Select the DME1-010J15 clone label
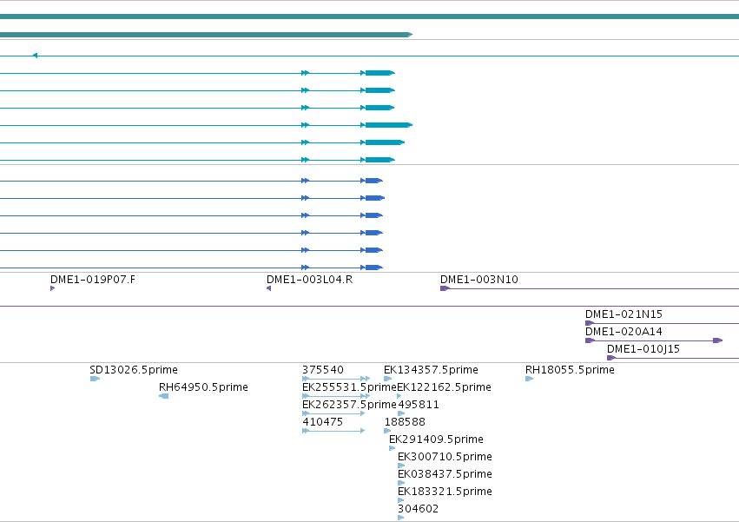The width and height of the screenshot is (739, 522). pyautogui.click(x=643, y=349)
